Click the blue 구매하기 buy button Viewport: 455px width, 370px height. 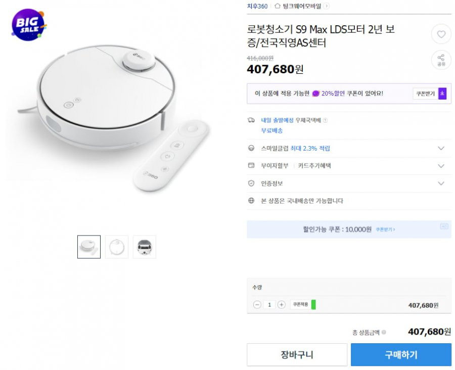click(401, 355)
